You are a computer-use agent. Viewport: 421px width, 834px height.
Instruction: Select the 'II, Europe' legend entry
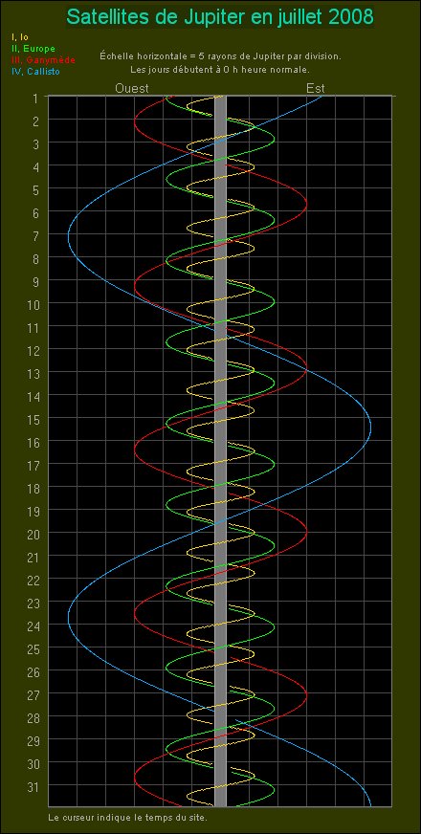tap(33, 49)
